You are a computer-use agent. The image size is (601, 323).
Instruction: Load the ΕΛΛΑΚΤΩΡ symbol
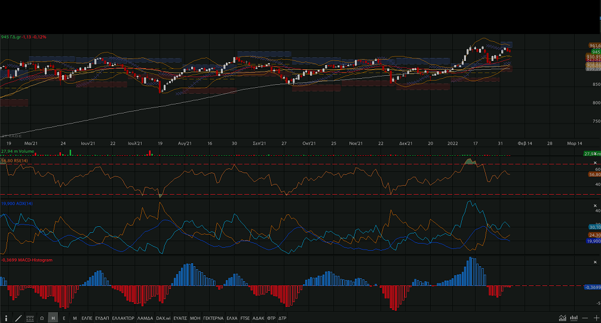[x=123, y=318]
